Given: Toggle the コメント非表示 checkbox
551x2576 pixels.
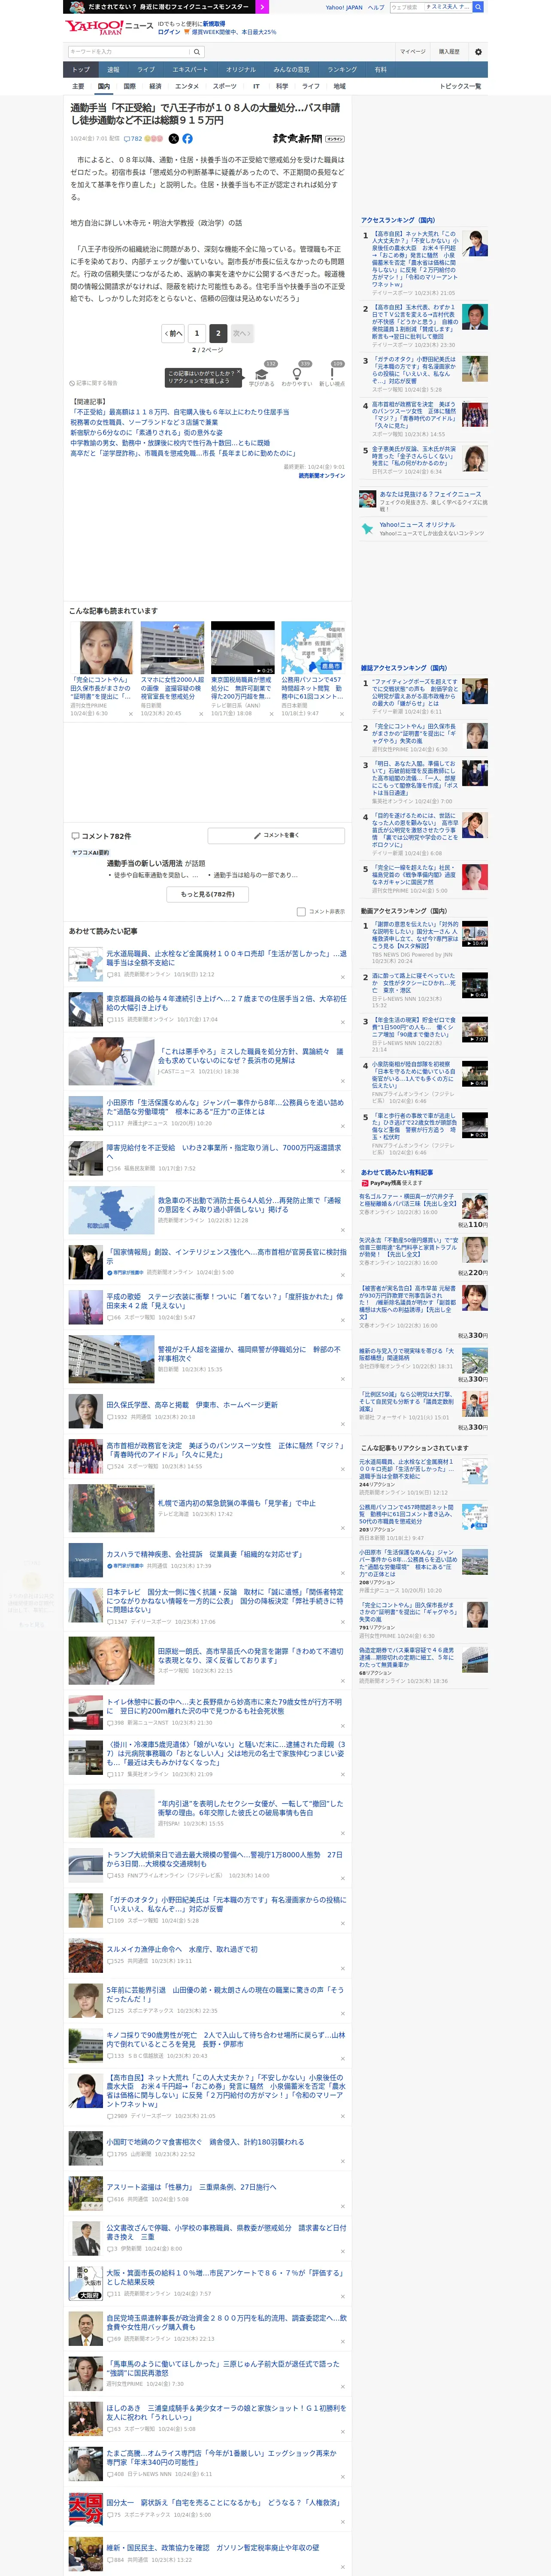Looking at the screenshot, I should [301, 912].
